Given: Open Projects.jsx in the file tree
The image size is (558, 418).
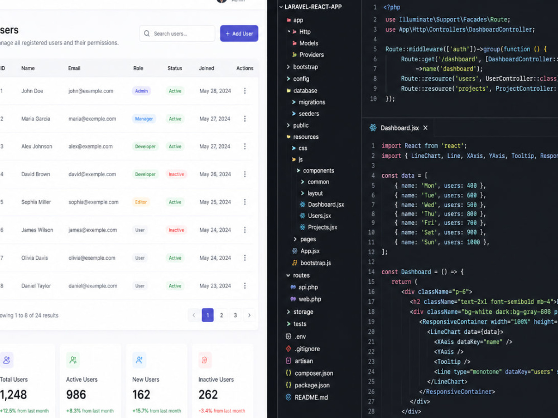Looking at the screenshot, I should [319, 227].
